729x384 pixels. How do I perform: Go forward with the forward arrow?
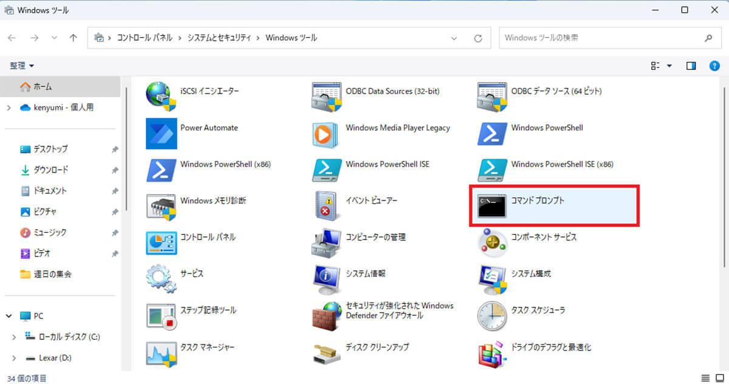pos(34,38)
